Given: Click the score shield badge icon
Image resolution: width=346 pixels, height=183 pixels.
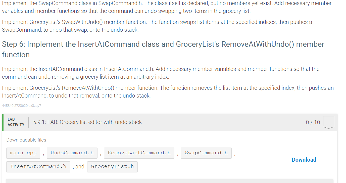Looking at the screenshot, I should tap(329, 122).
